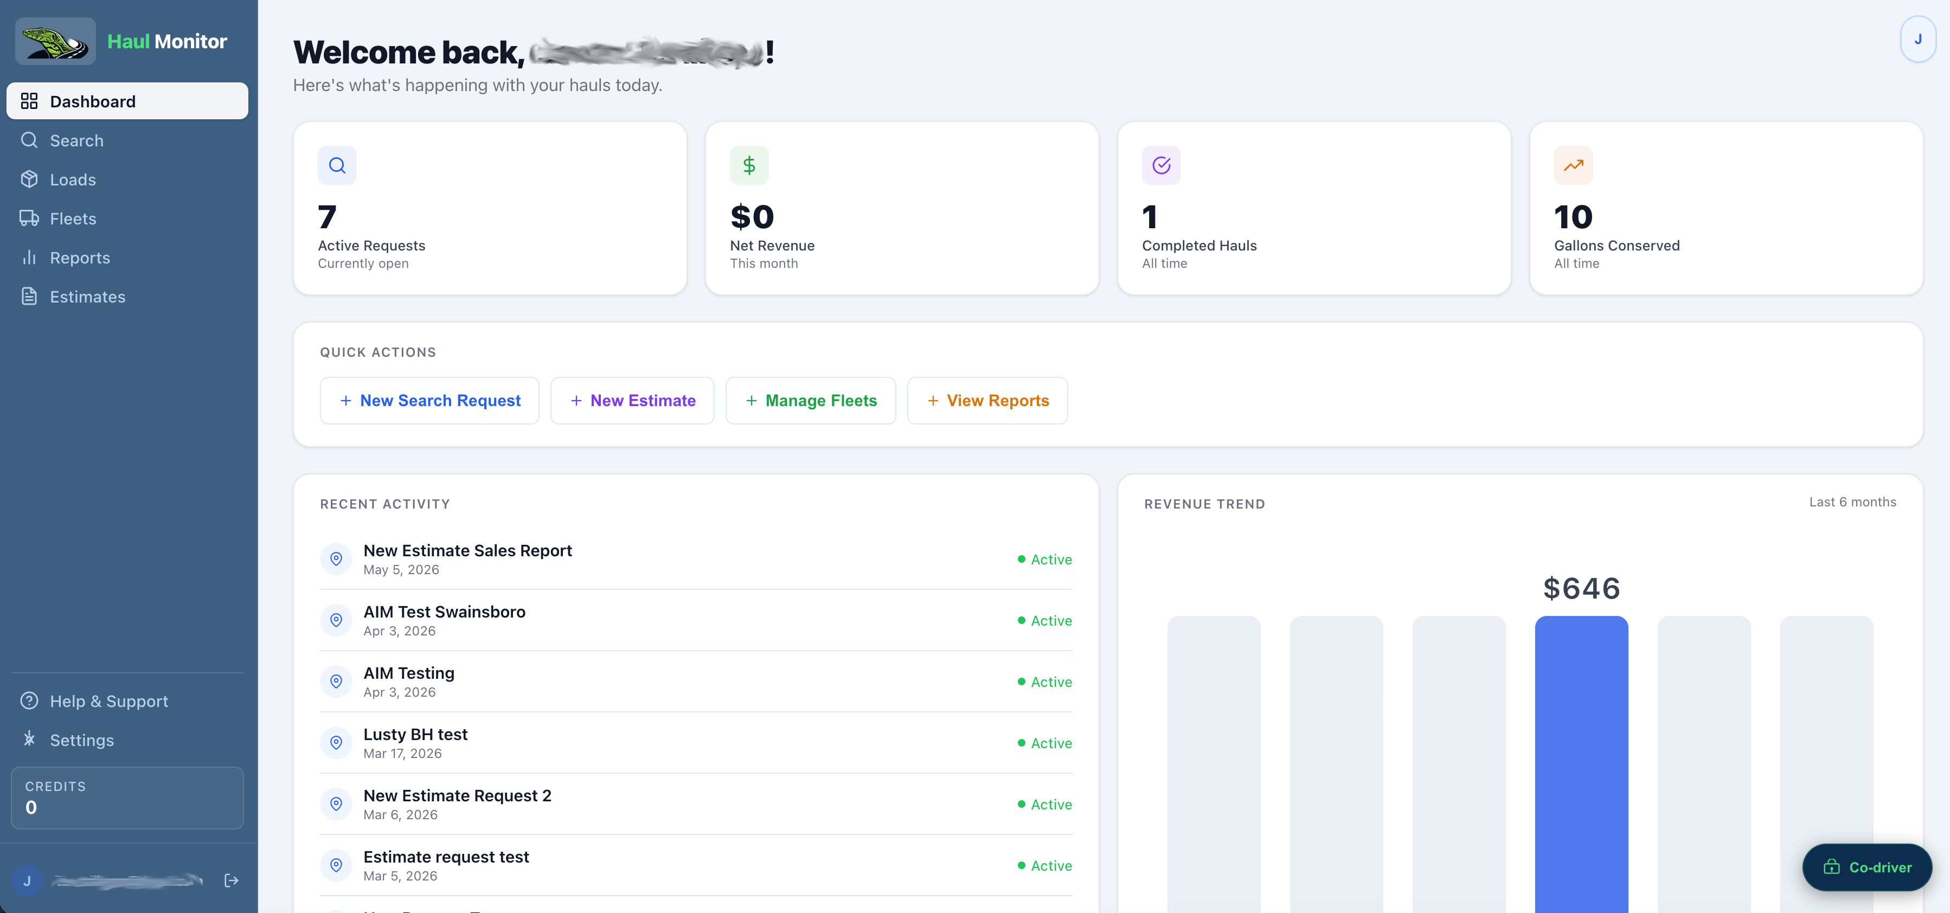This screenshot has width=1950, height=913.
Task: Click Active status for AIM Testing
Action: (x=1044, y=682)
